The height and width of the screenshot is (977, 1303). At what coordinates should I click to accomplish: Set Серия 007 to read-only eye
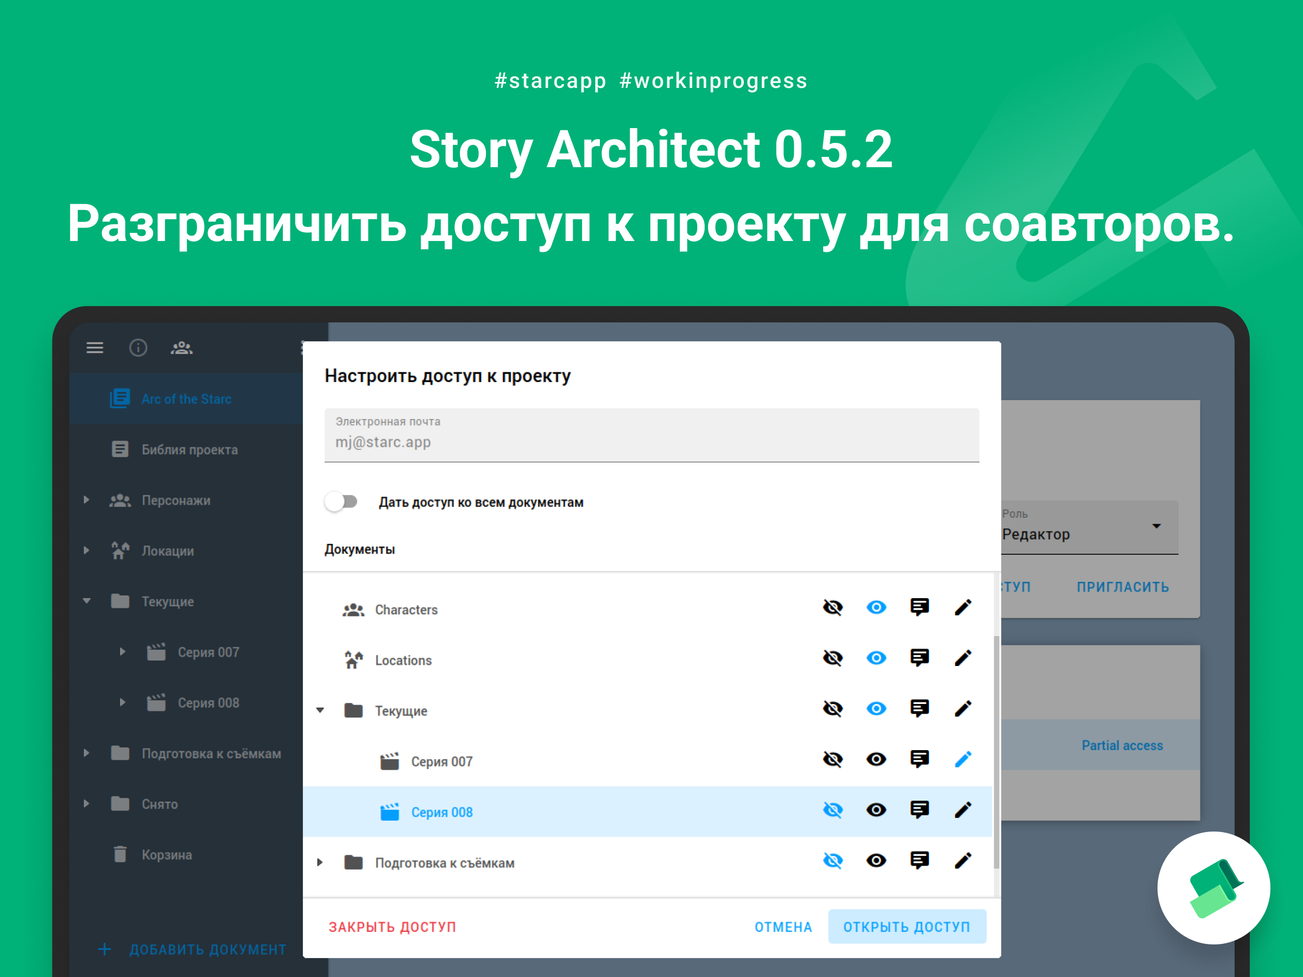tap(876, 759)
